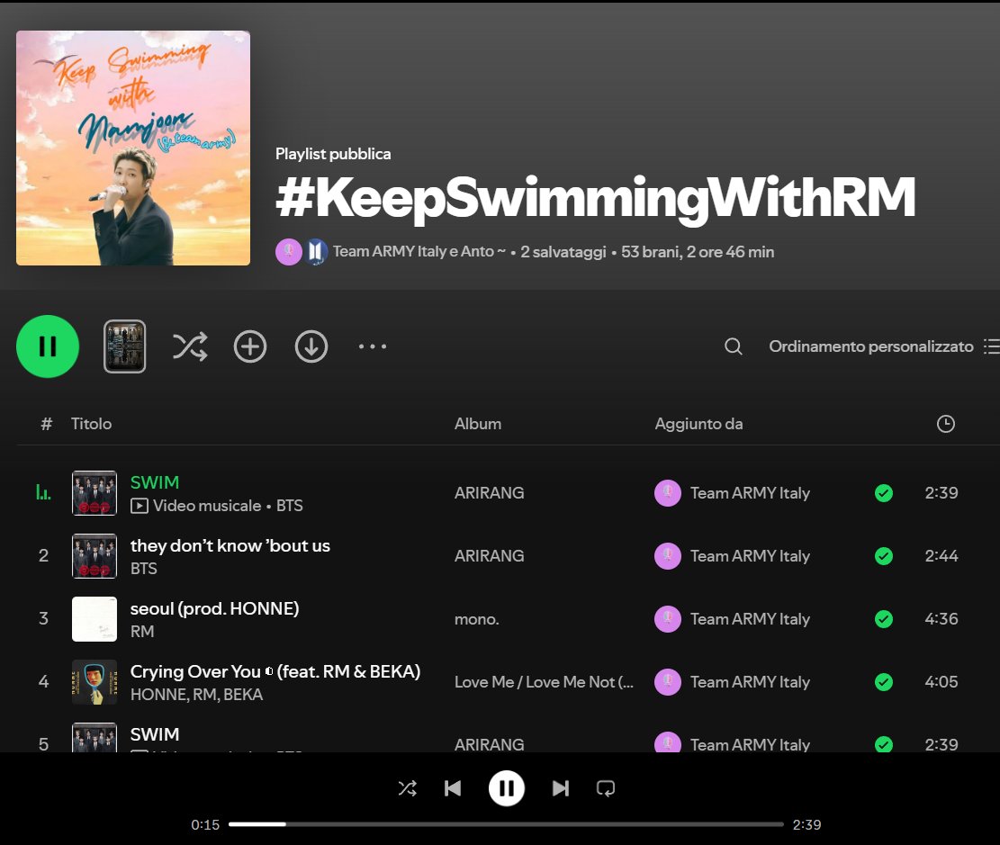Toggle saved checkmark on seoul row
Image resolution: width=1000 pixels, height=845 pixels.
[x=884, y=618]
